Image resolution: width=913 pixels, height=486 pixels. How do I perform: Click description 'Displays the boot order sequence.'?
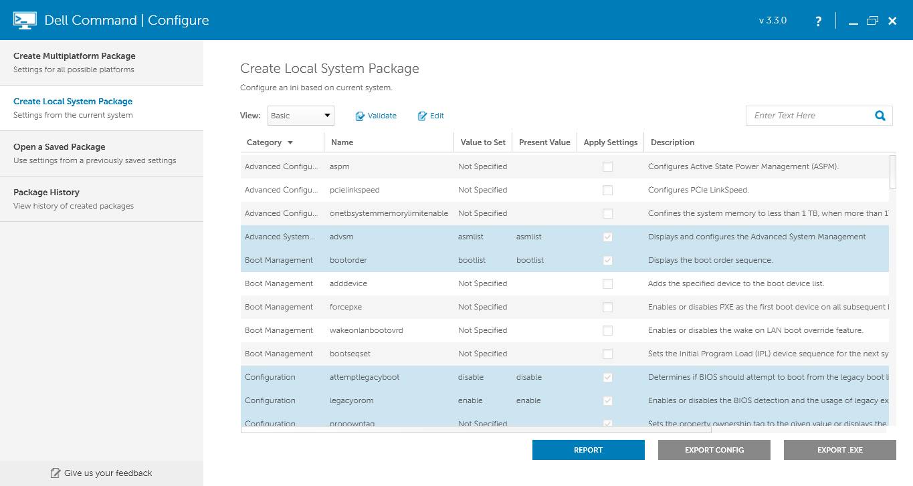click(x=710, y=260)
